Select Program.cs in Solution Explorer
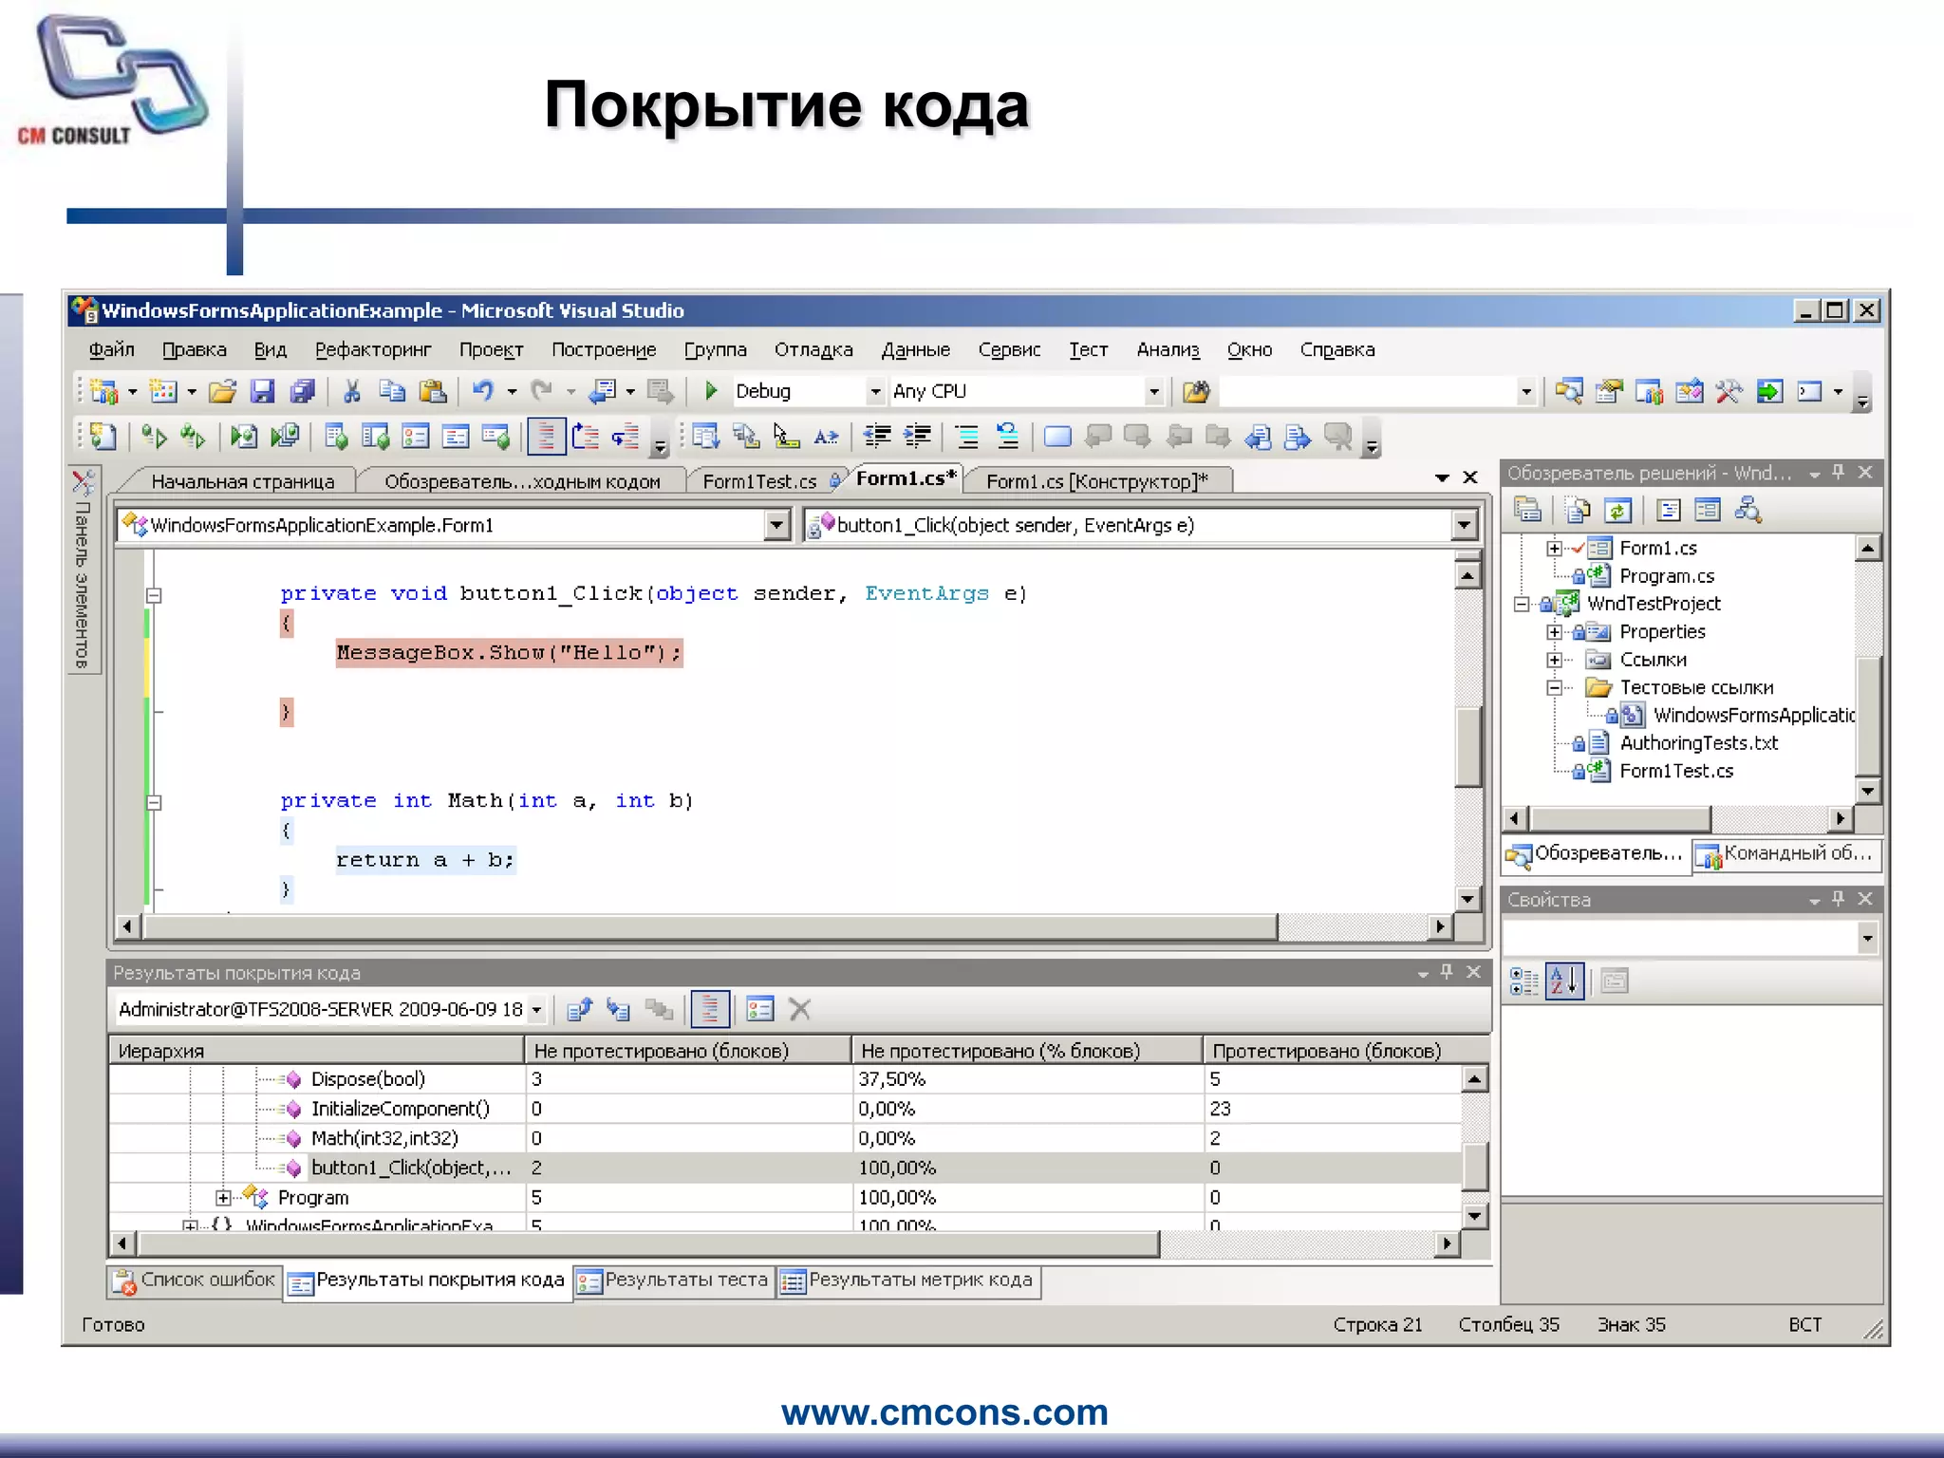 click(x=1666, y=576)
